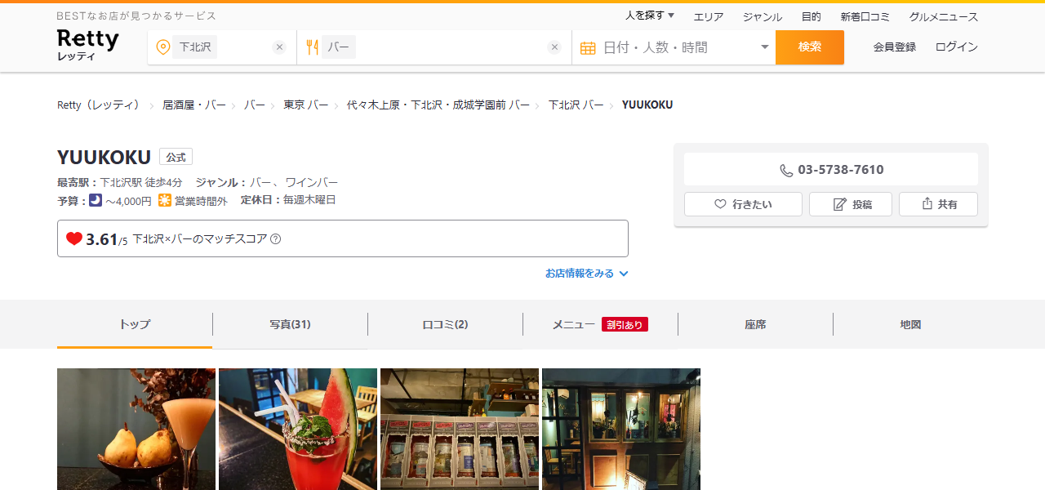Open the エリア menu
The image size is (1045, 490).
pyautogui.click(x=709, y=16)
